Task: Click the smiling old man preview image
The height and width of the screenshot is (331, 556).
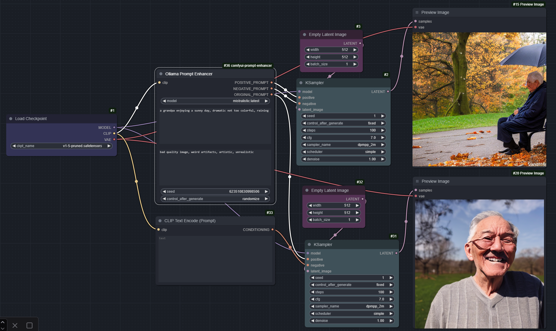Action: [480, 264]
